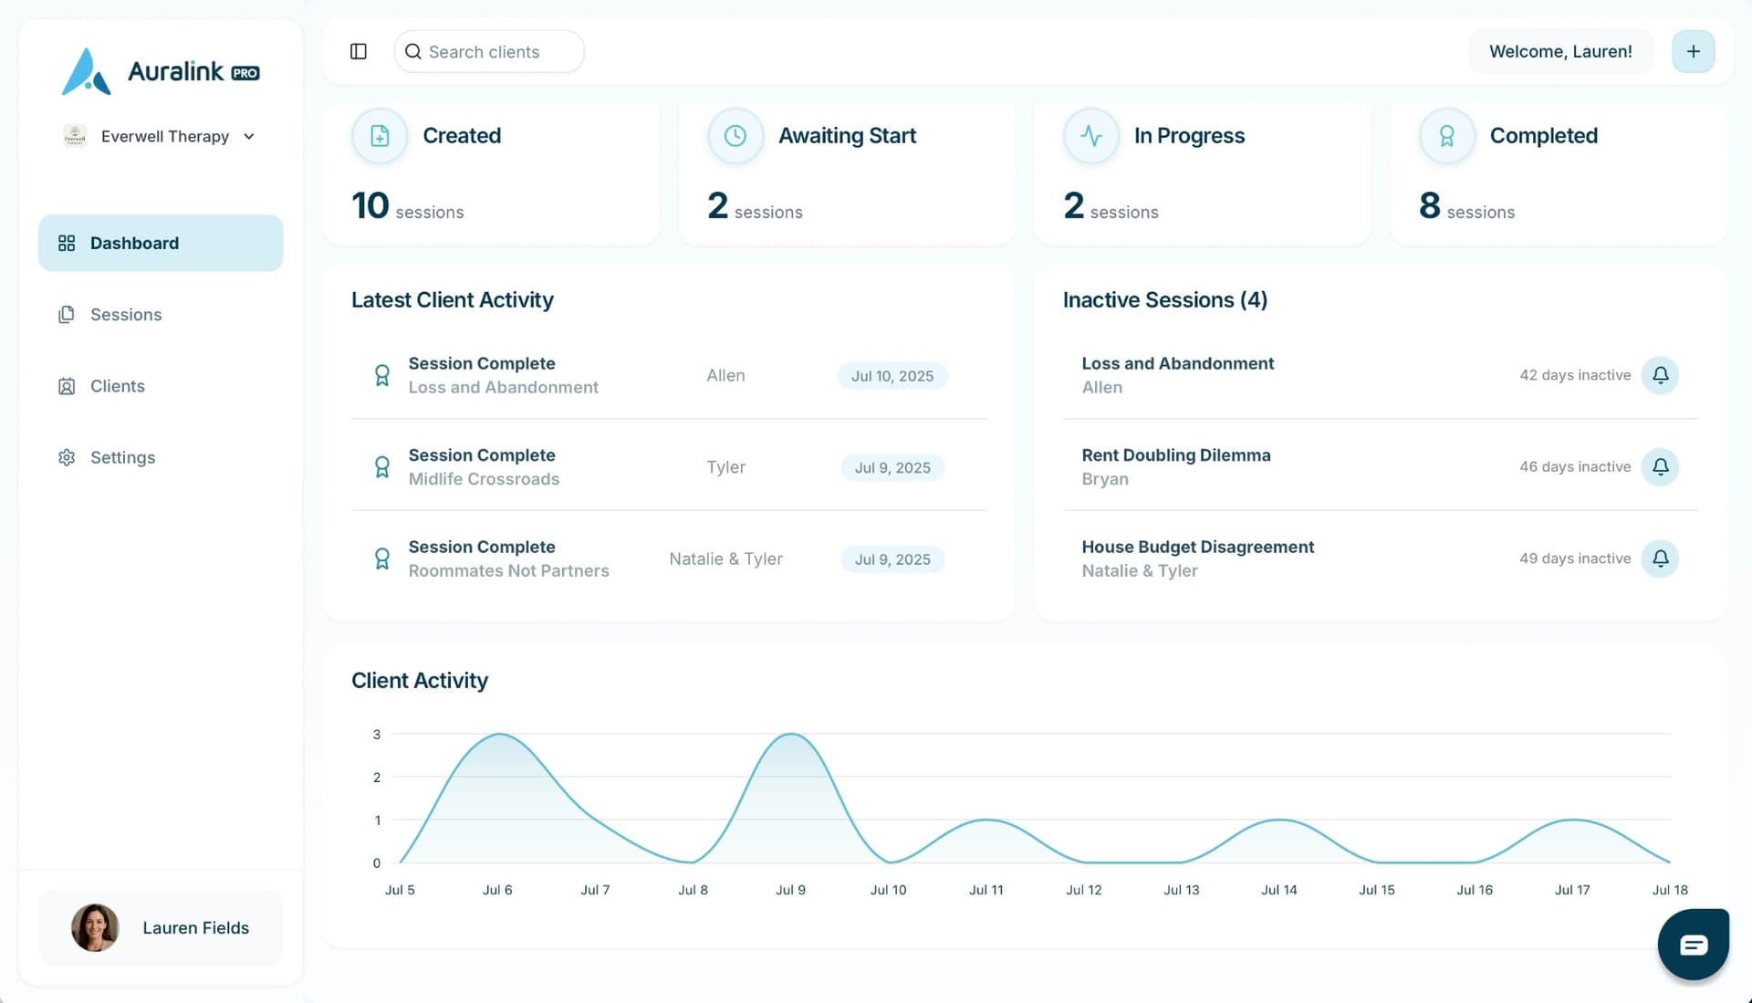This screenshot has height=1003, width=1752.
Task: Click the Auralink Pro logo
Action: [161, 71]
